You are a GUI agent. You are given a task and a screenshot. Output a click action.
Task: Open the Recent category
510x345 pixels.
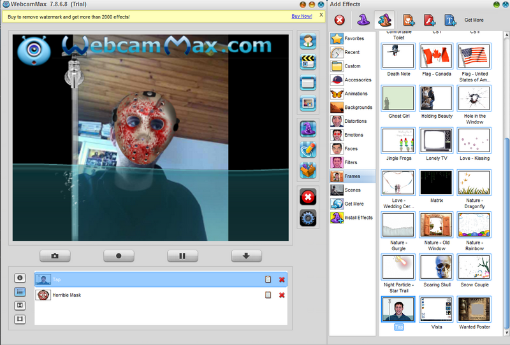coord(353,52)
